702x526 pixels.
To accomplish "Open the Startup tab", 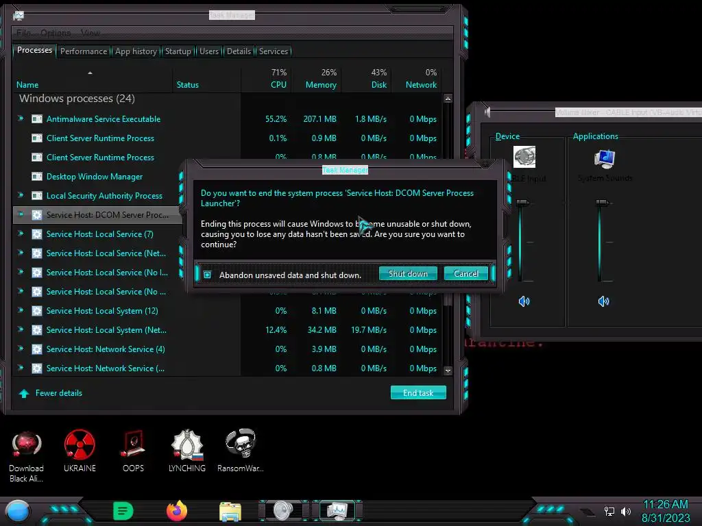I will (x=178, y=51).
